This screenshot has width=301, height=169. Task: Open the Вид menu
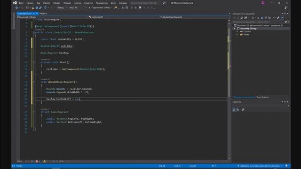pyautogui.click(x=39, y=3)
